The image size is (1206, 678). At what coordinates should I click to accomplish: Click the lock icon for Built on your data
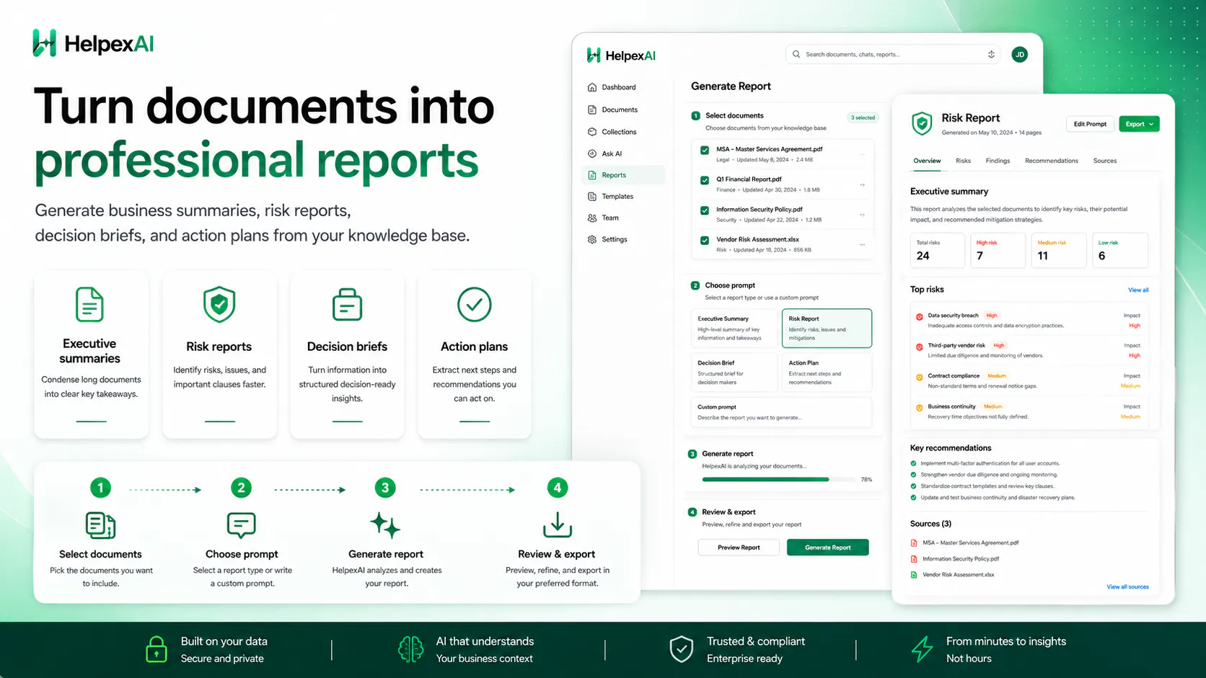tap(157, 649)
